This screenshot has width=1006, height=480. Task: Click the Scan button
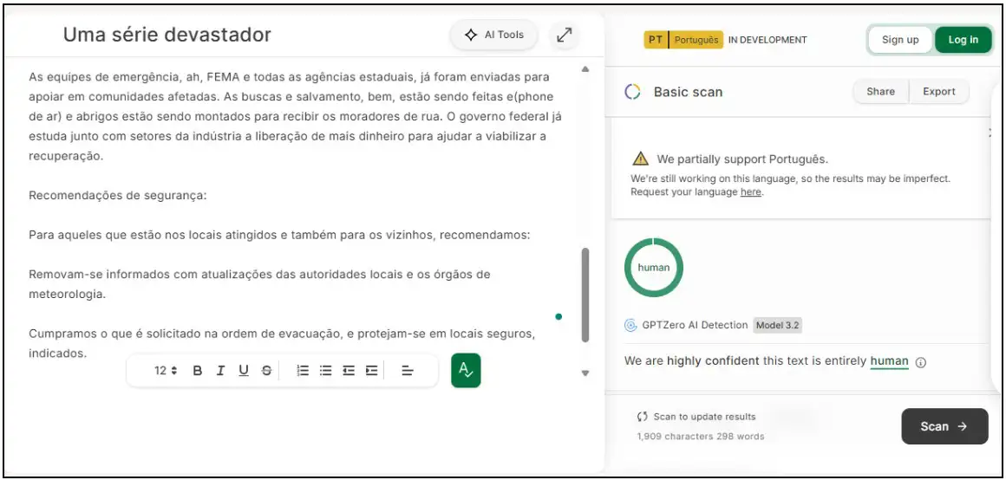pyautogui.click(x=944, y=426)
